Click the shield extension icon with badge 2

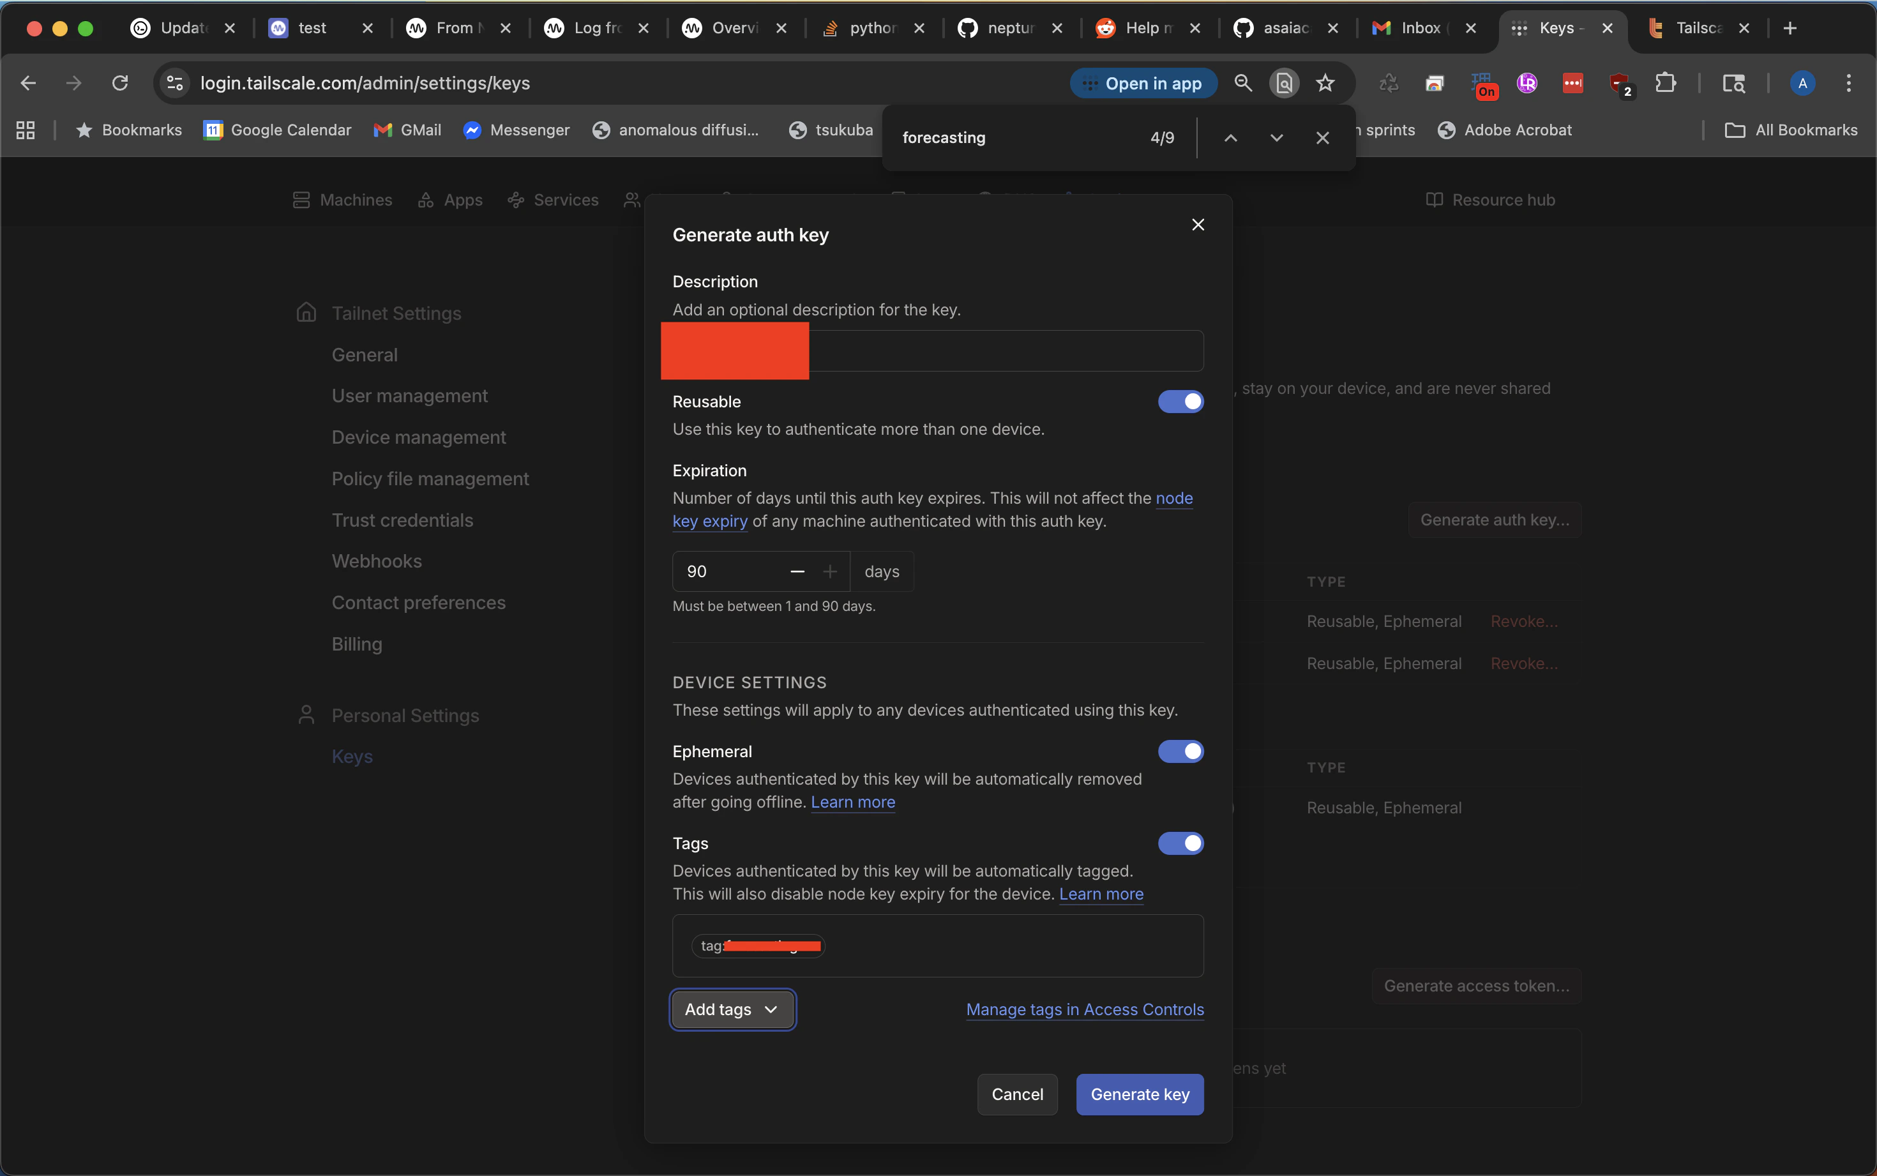point(1620,83)
